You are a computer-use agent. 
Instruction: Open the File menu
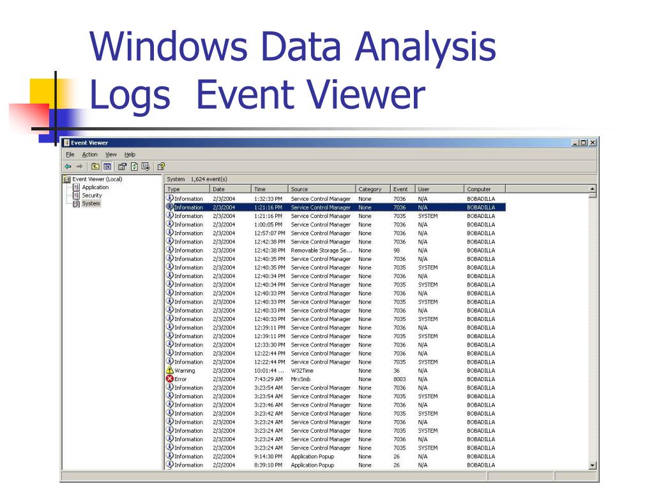(70, 155)
